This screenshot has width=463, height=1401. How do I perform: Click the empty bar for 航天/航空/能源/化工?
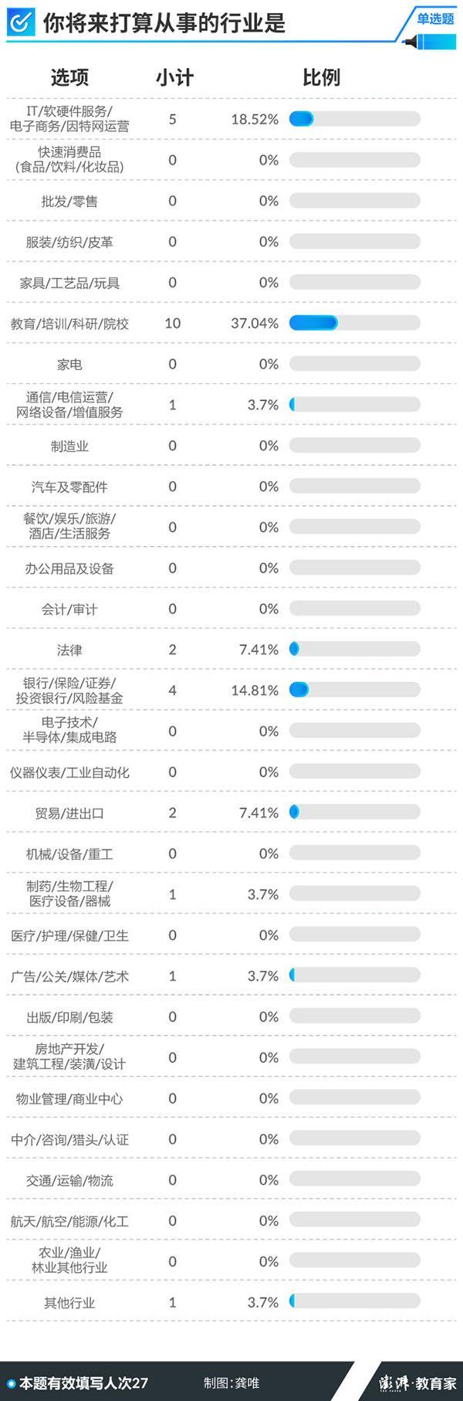click(x=355, y=1220)
